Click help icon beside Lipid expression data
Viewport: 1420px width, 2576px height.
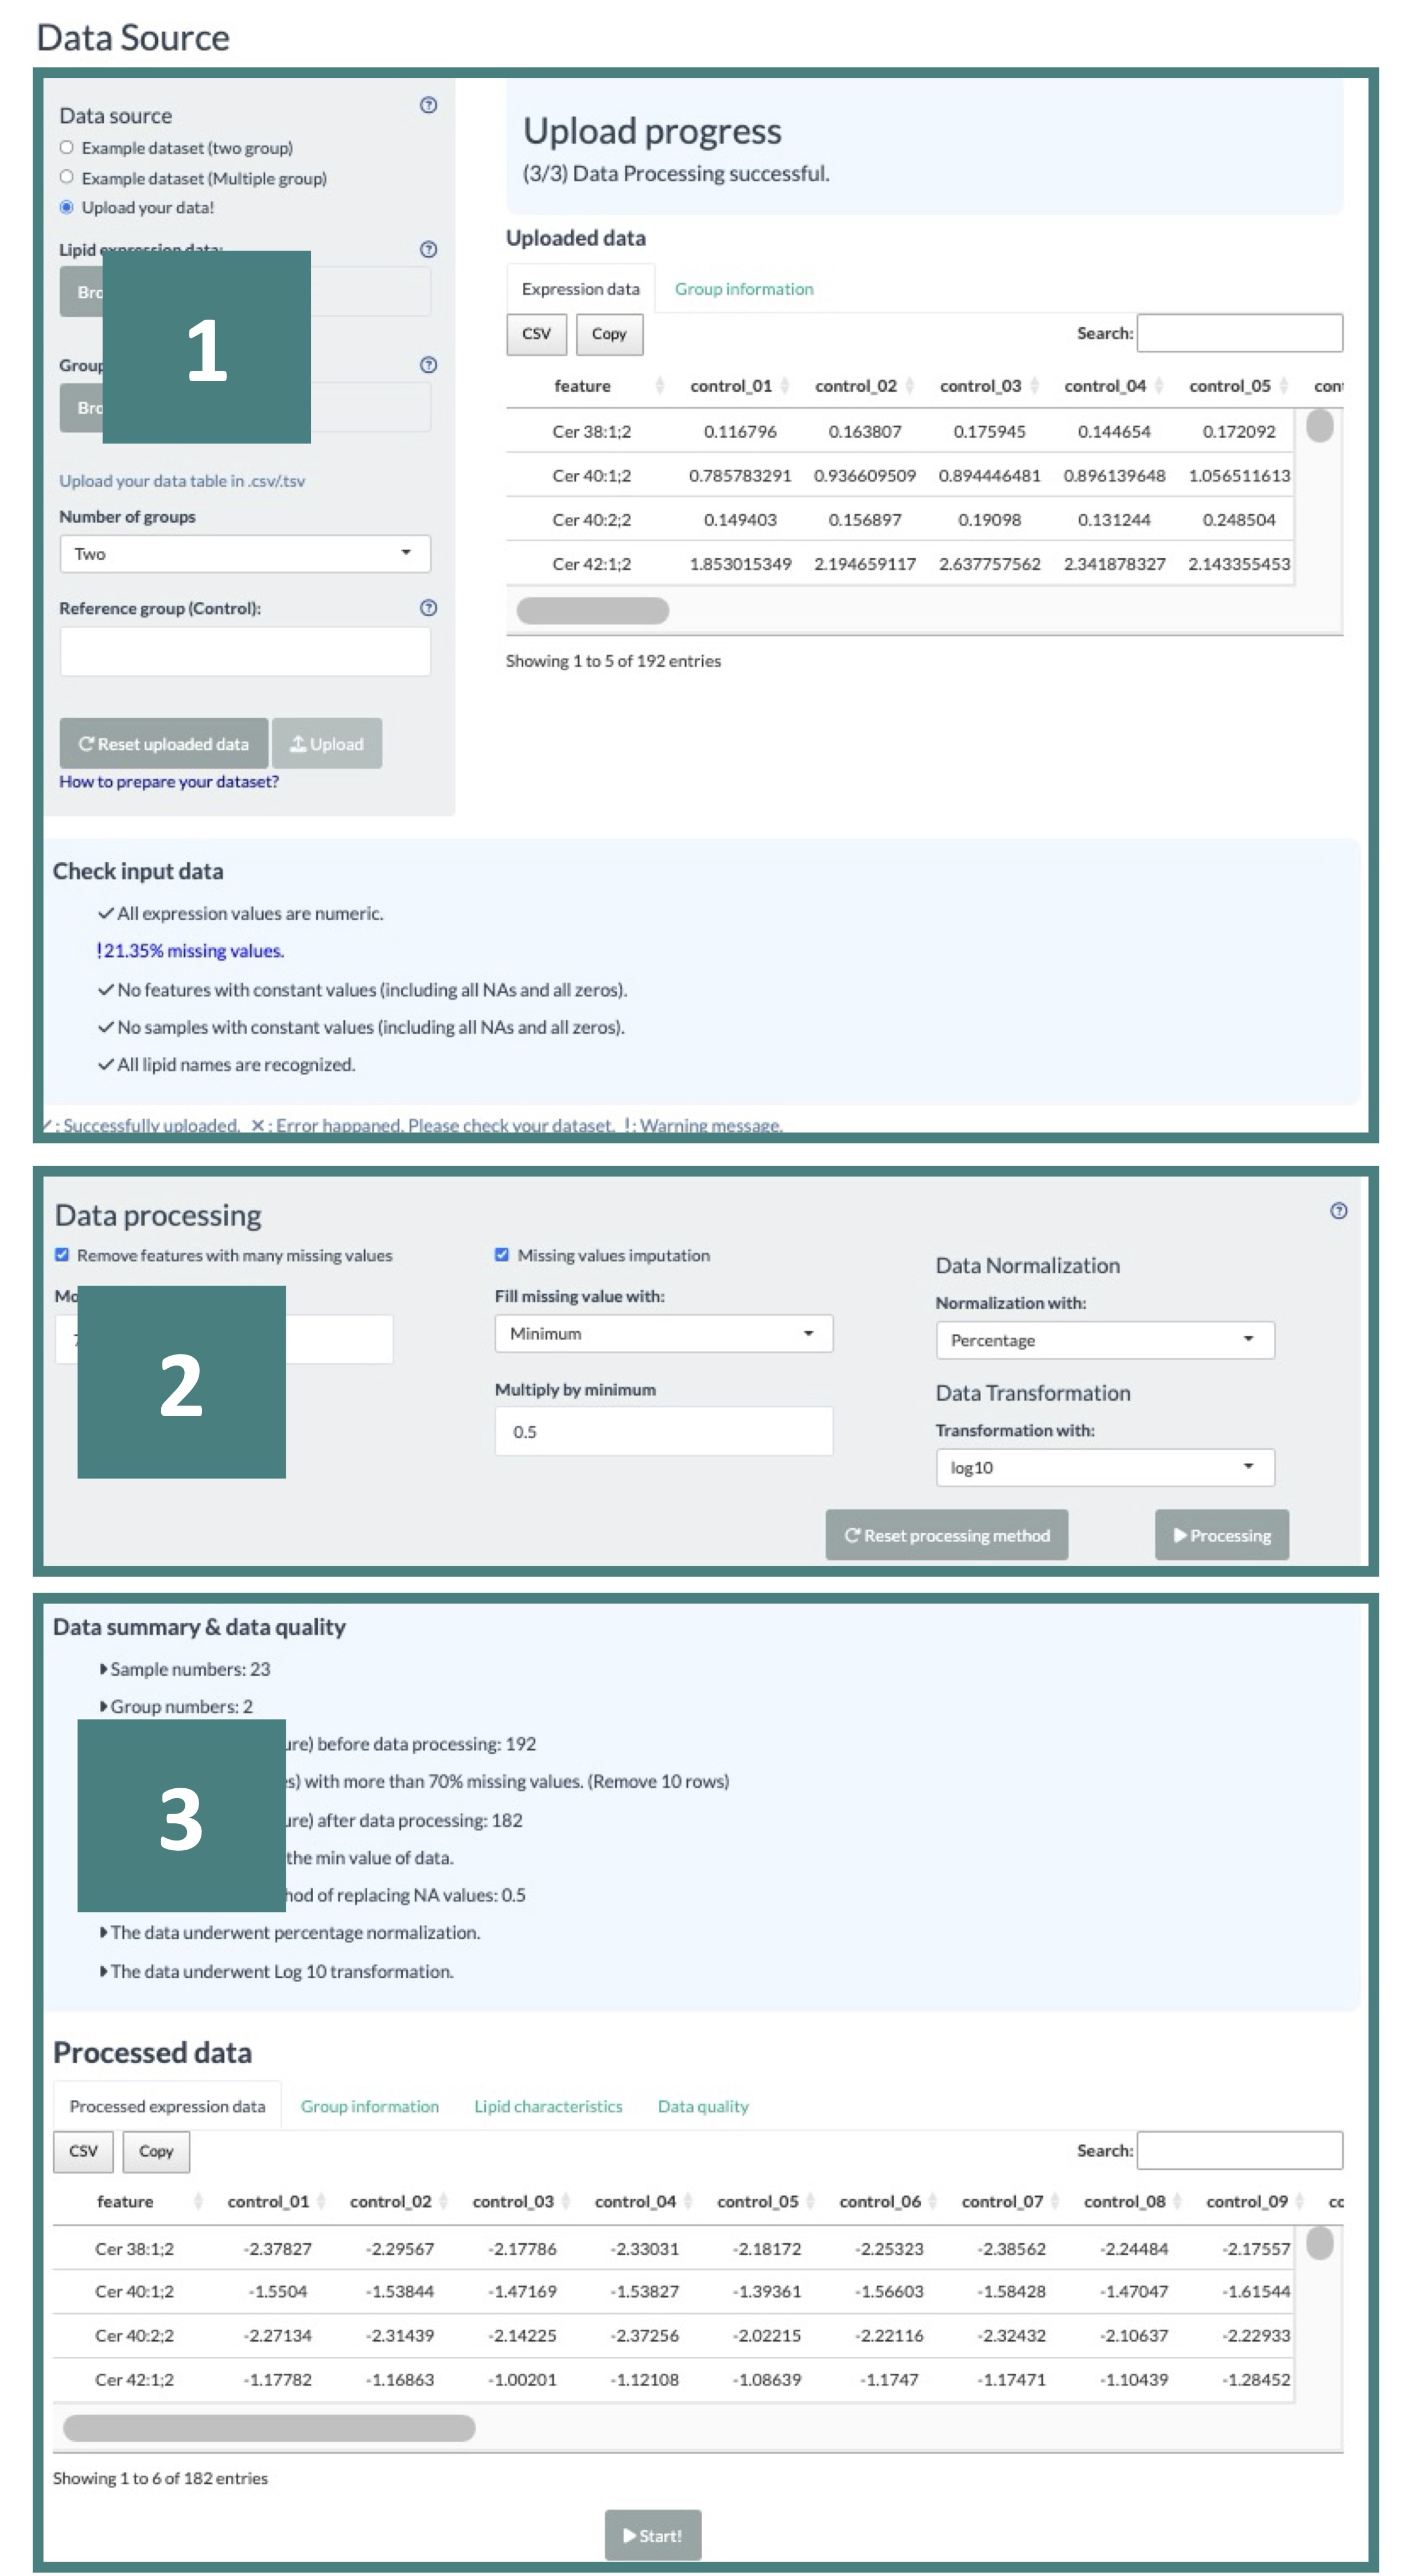(x=428, y=249)
